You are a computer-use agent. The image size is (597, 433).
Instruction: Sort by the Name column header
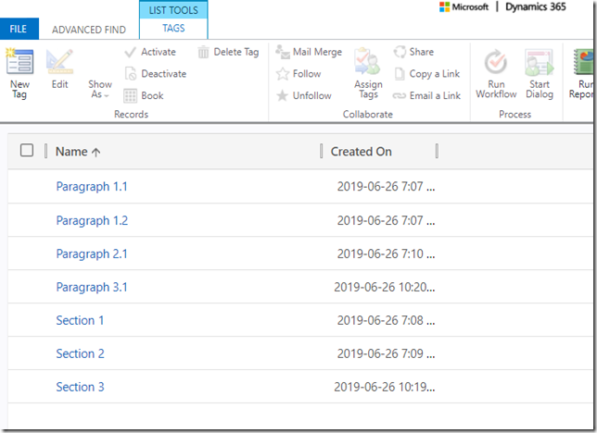click(76, 152)
